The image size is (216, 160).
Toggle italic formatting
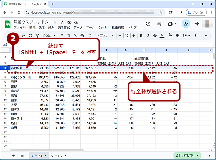[x=148, y=36]
